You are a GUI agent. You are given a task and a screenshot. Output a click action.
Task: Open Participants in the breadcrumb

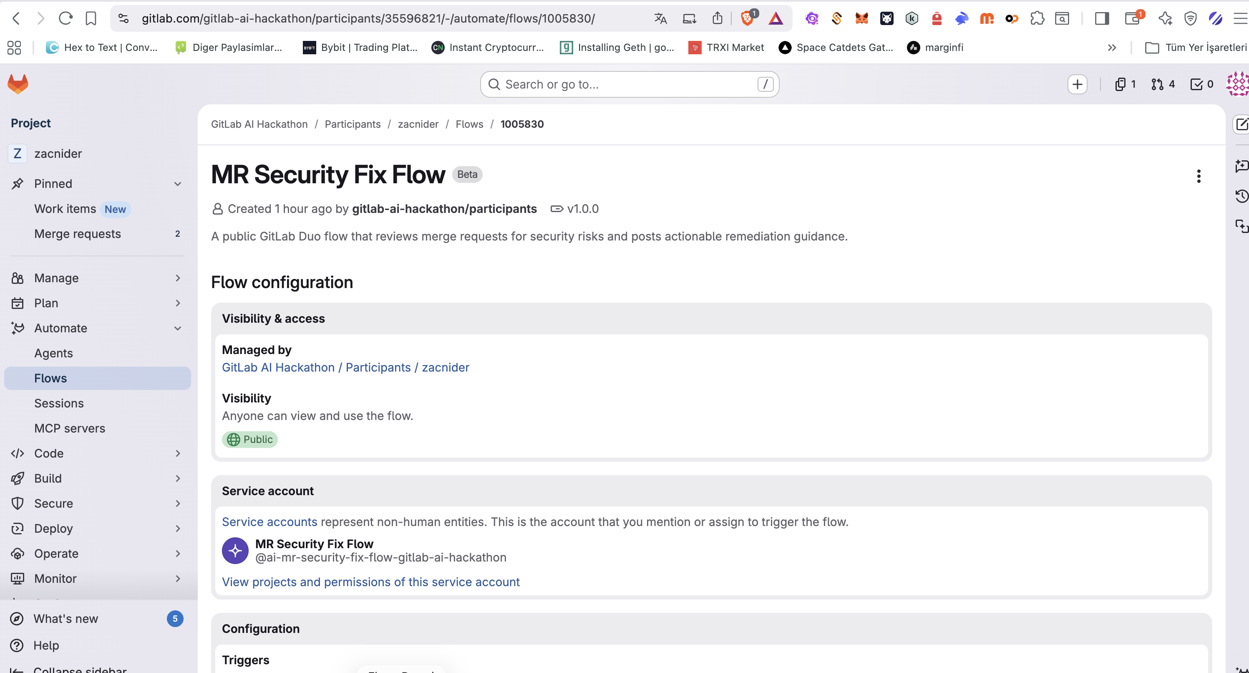(353, 124)
